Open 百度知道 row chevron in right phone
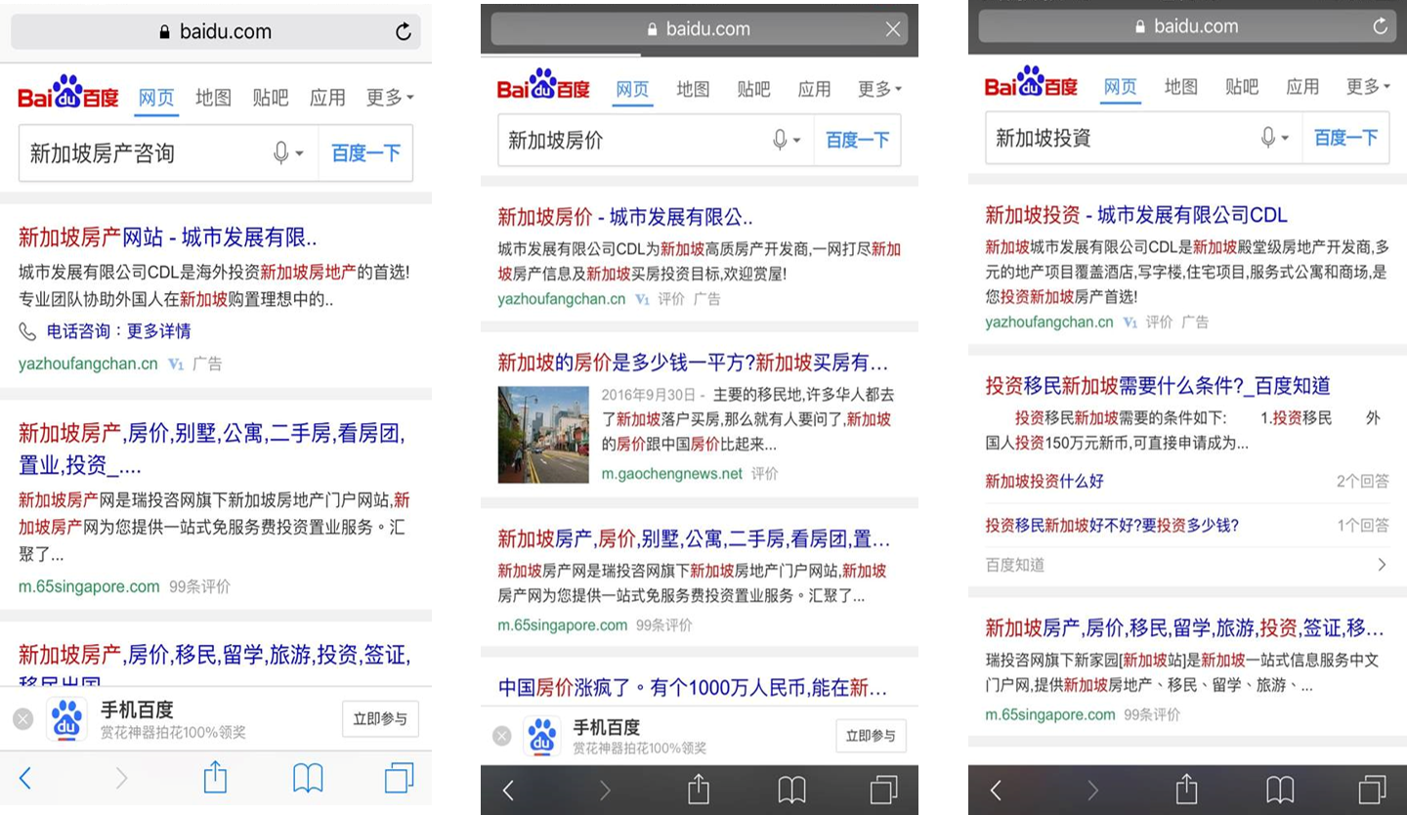This screenshot has width=1407, height=815. tap(1382, 565)
